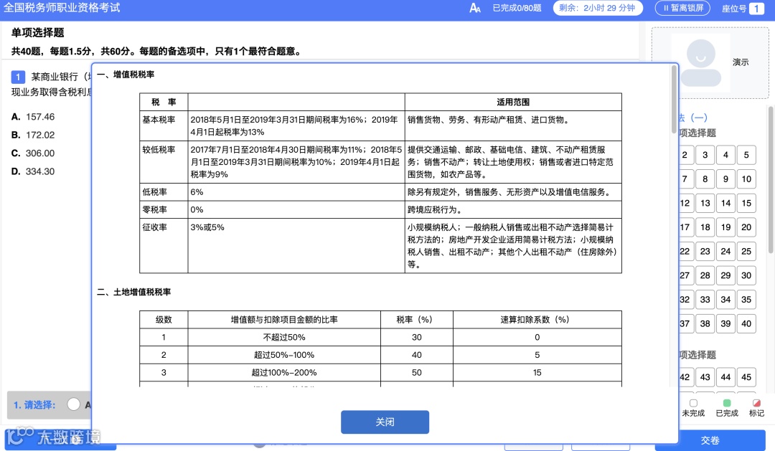The height and width of the screenshot is (451, 775).
Task: Click the 未完成 legend icon
Action: pos(693,403)
